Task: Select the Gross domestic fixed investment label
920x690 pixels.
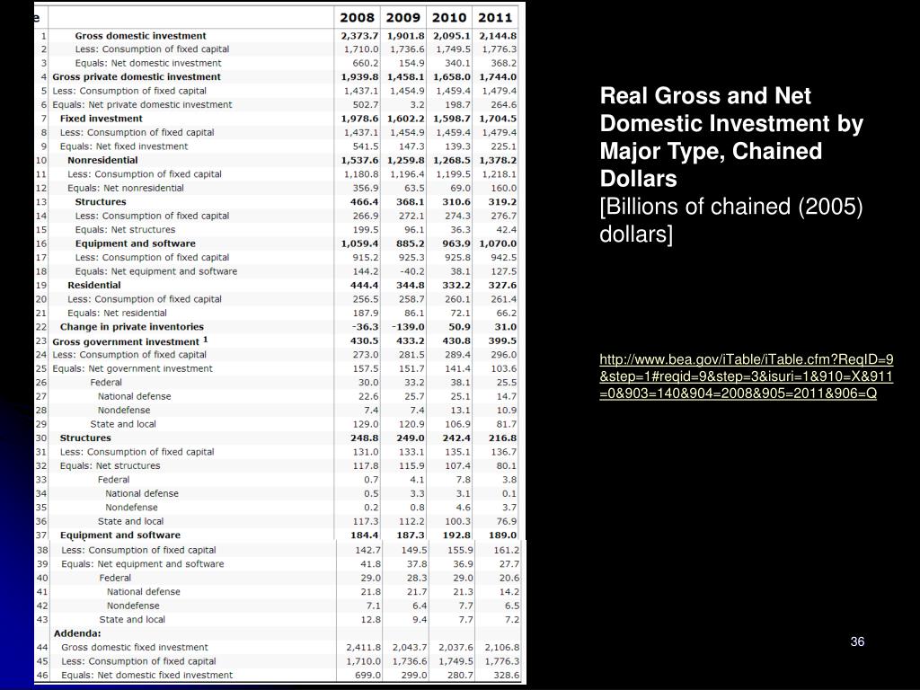Action: coord(135,648)
